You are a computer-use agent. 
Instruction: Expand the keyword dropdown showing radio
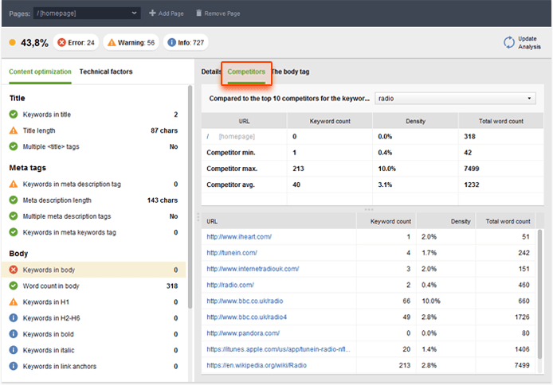click(456, 99)
